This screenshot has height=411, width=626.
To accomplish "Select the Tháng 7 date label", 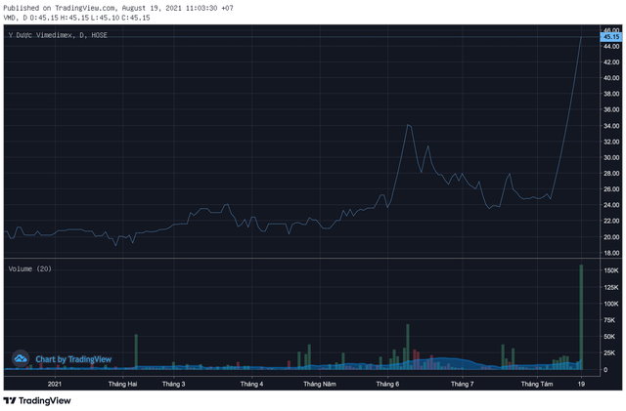I will (462, 384).
